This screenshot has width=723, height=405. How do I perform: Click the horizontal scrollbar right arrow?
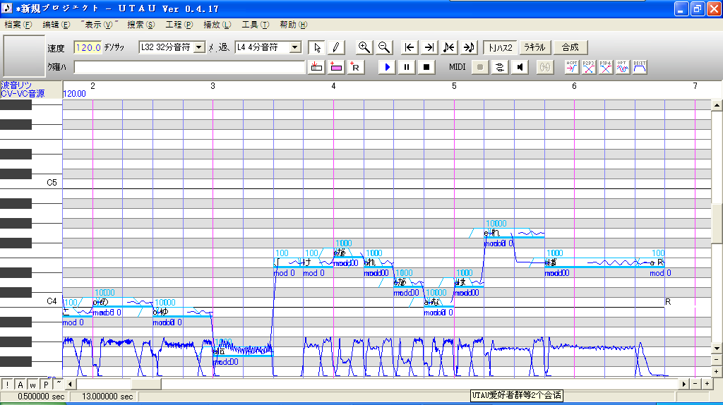coord(684,384)
